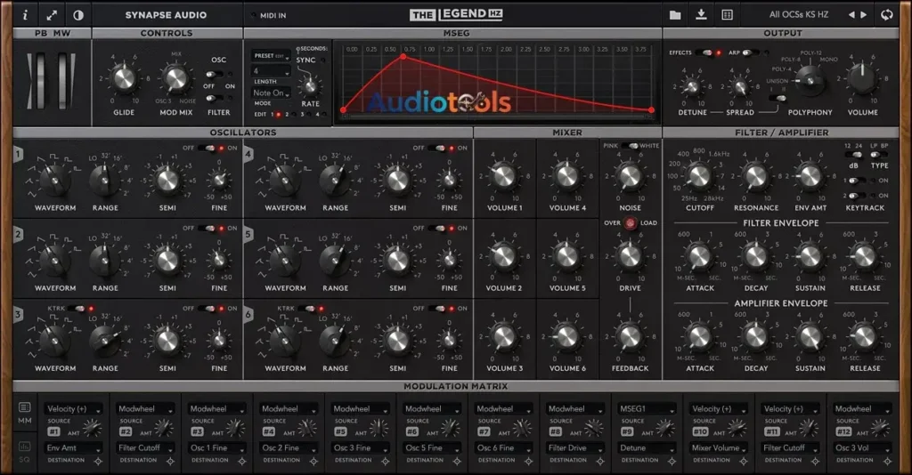Open the Note On mode dropdown
Screen dimensions: 912x475
point(271,93)
